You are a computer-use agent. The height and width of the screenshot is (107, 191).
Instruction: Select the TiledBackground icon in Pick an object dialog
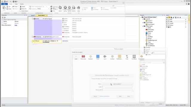(119, 56)
